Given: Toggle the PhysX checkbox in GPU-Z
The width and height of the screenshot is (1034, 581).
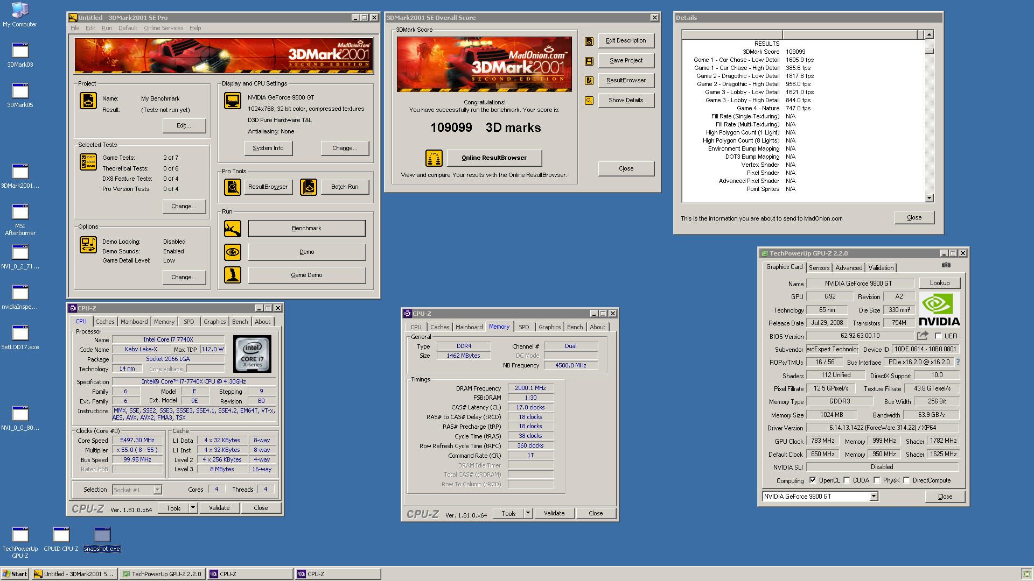Looking at the screenshot, I should tap(877, 480).
